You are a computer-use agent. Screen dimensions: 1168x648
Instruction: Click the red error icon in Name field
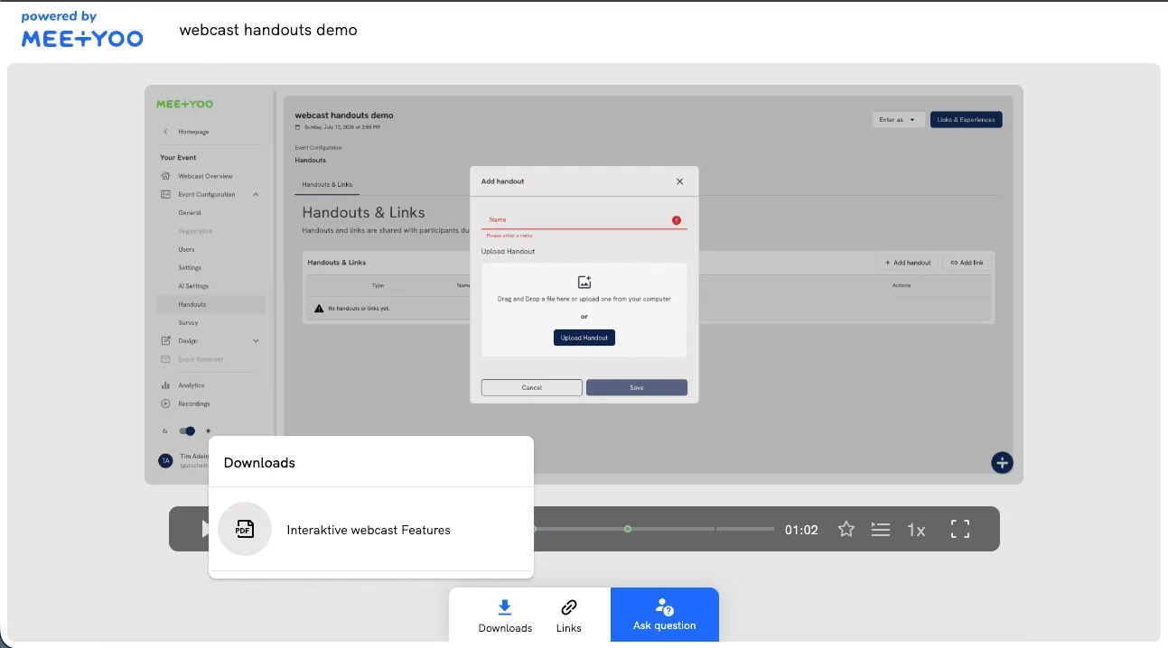click(x=677, y=220)
